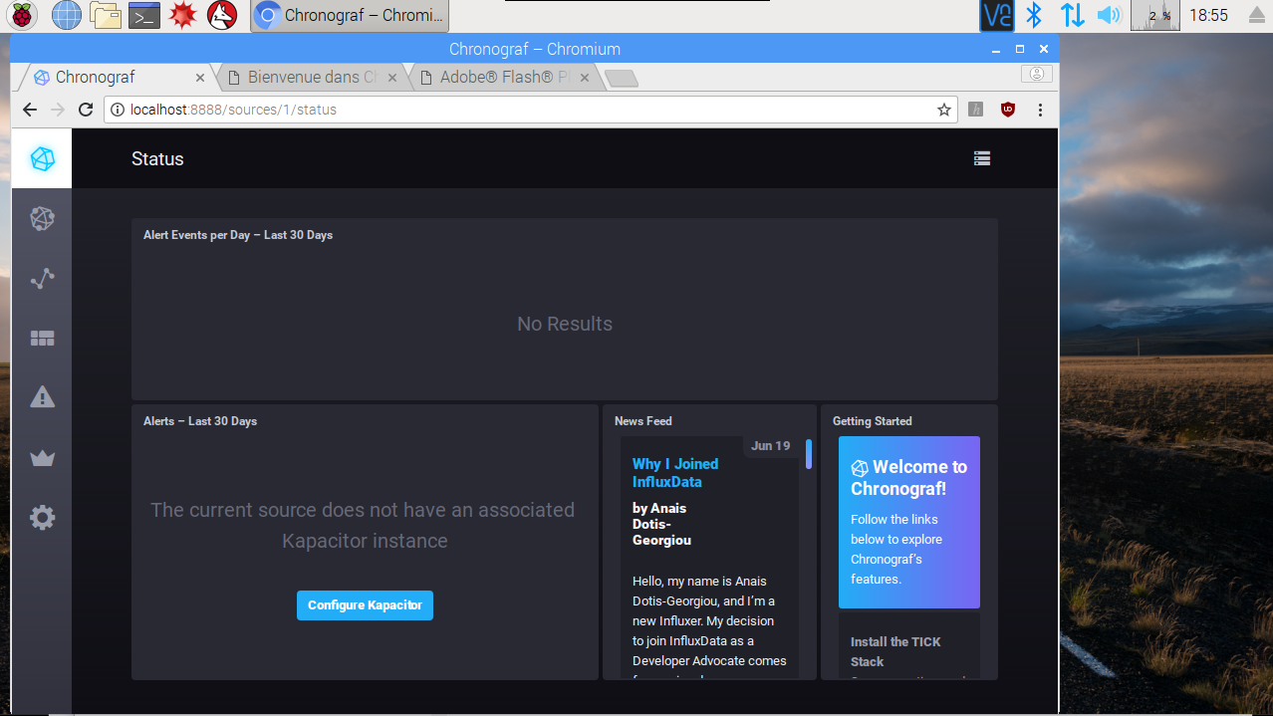
Task: Click the Welcome to Chronograf banner
Action: 909,522
